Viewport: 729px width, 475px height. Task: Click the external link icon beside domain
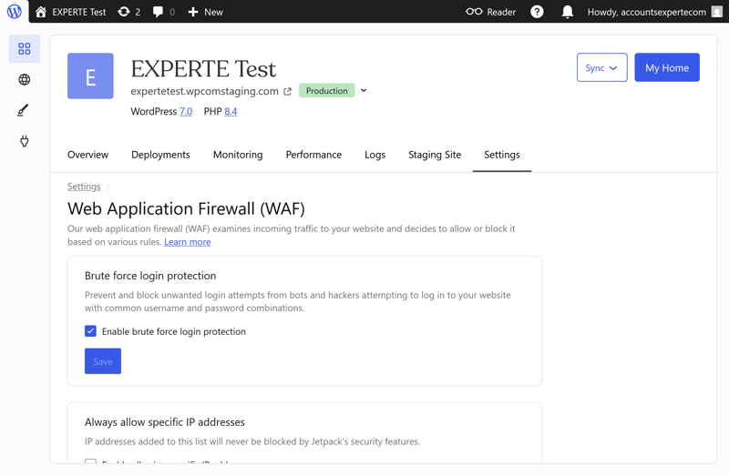287,92
